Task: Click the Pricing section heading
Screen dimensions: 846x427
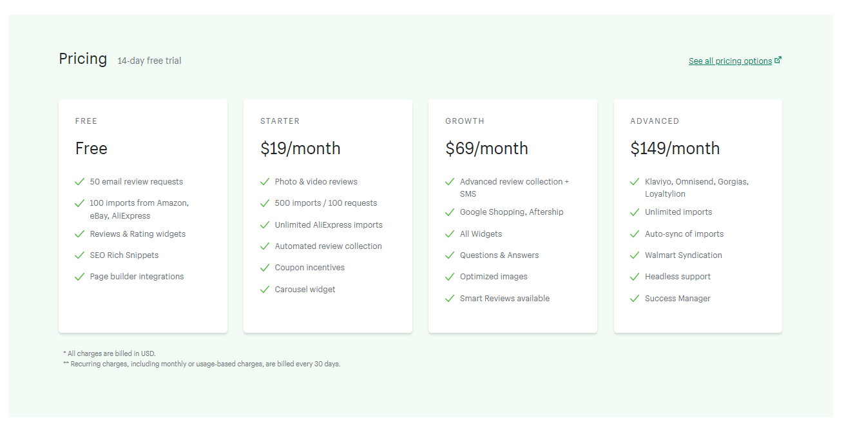Action: (83, 59)
